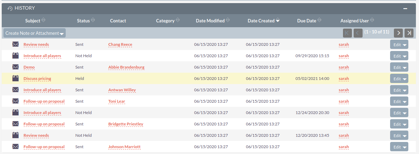
Task: Sort by Status using its sort icon
Action: (x=93, y=20)
